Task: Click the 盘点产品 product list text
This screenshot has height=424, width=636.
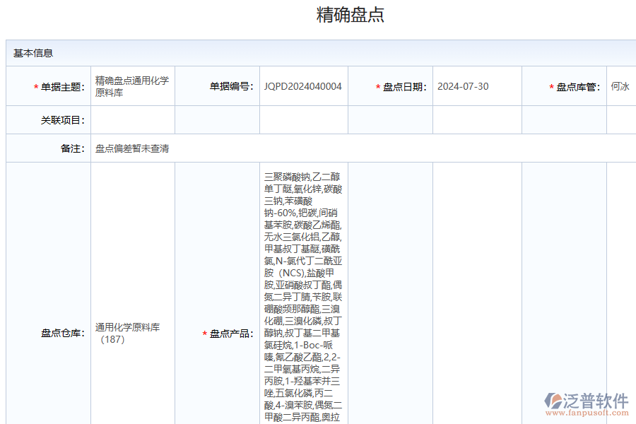Action: click(303, 297)
